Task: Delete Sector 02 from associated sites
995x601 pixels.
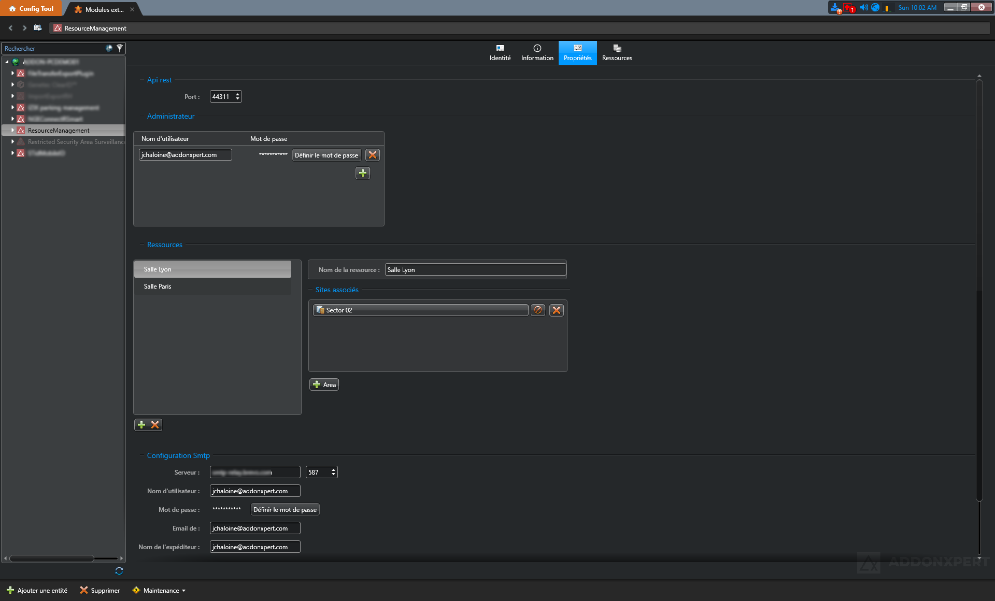Action: 557,310
